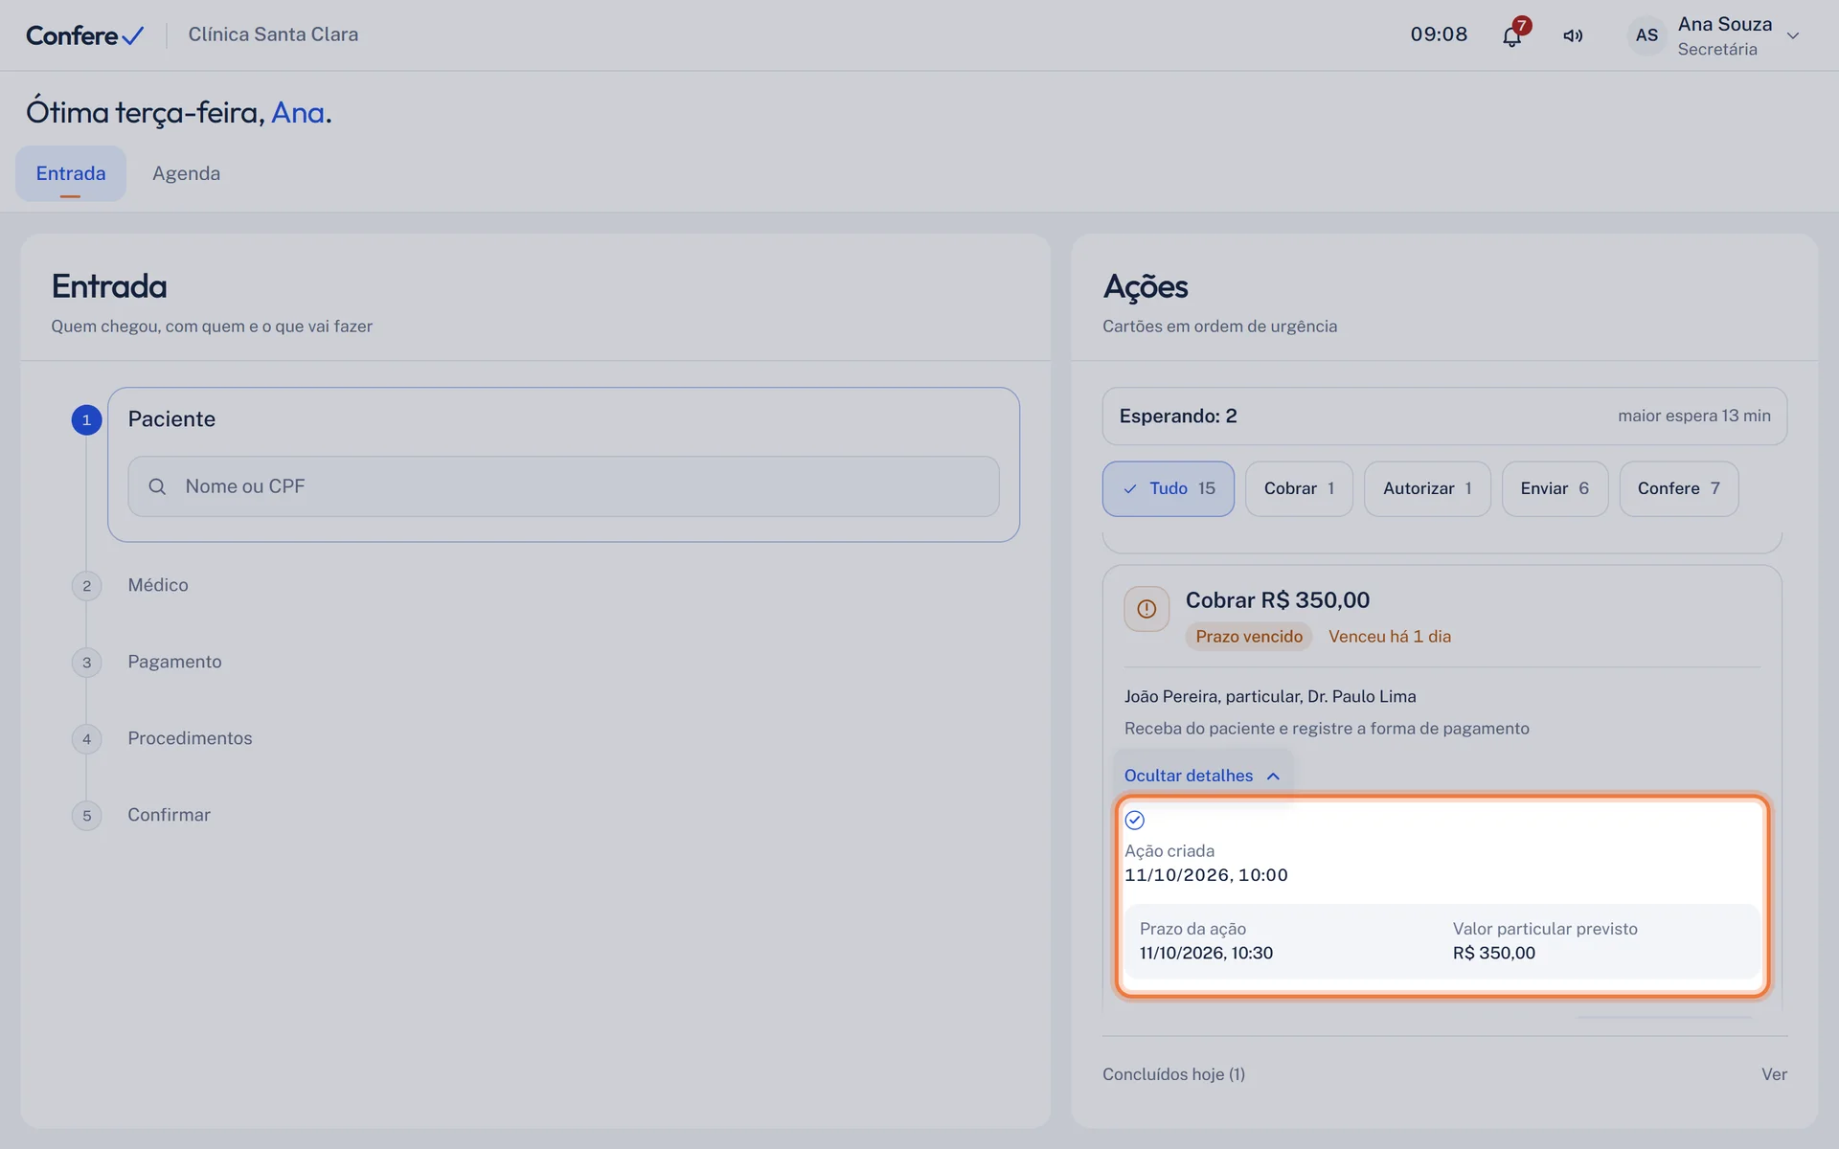Filter actions by Autorizar

1427,488
